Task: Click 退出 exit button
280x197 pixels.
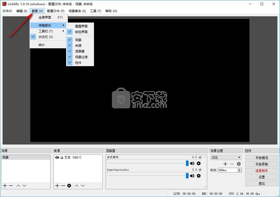Action: point(262,184)
